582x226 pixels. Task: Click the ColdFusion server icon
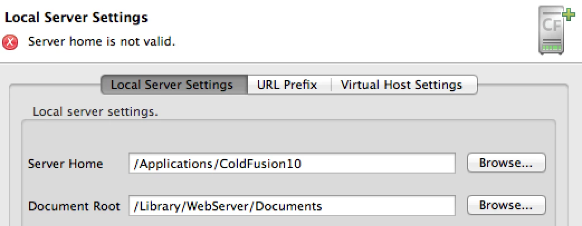(x=556, y=31)
